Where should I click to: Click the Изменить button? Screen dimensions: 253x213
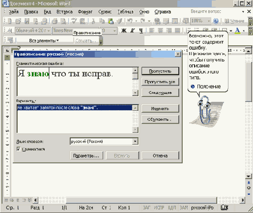(160, 109)
